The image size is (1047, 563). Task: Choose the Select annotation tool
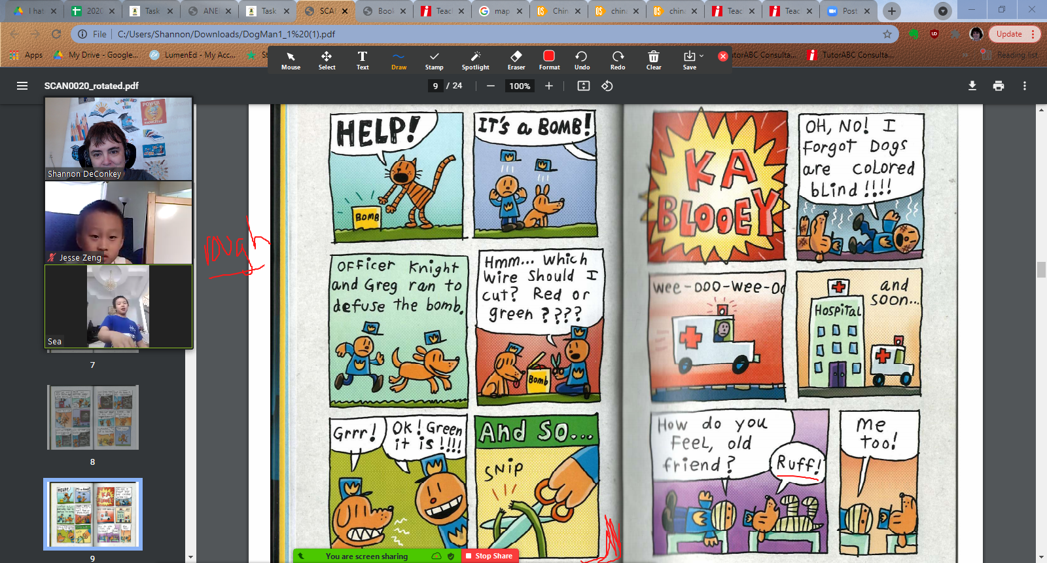(327, 60)
